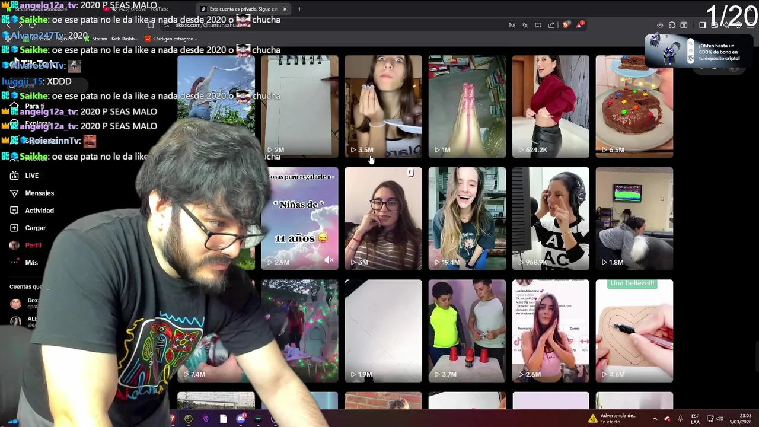The height and width of the screenshot is (427, 759).
Task: Open the 'Una belleza!!!' 4.6M heart drawing video
Action: pos(634,330)
